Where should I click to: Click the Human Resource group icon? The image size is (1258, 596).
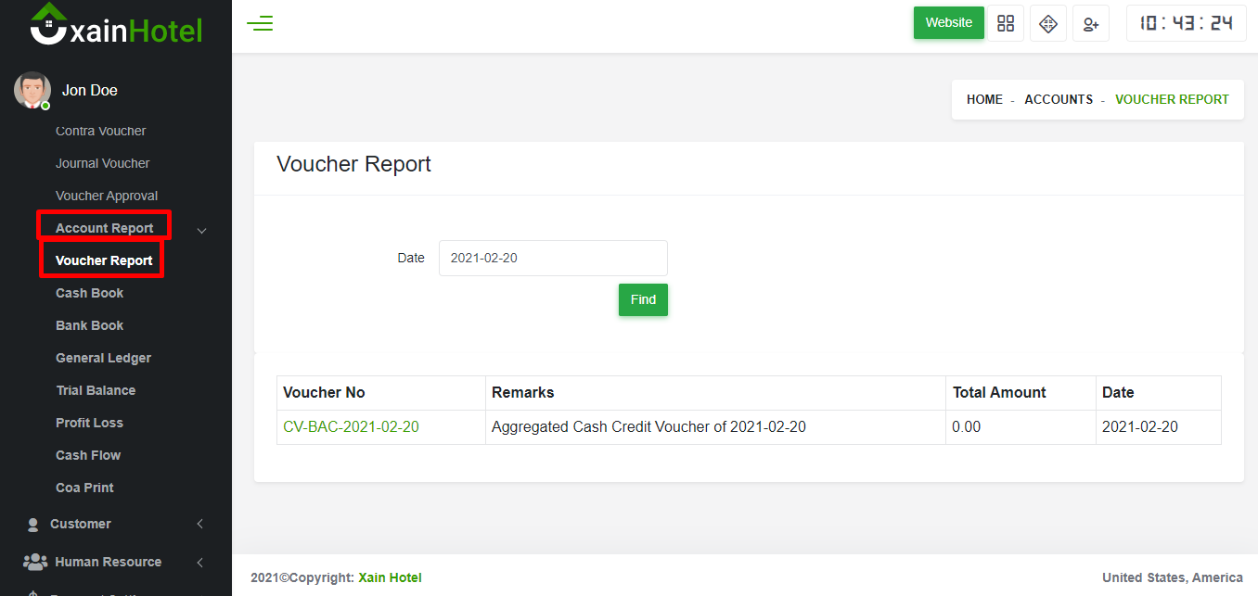click(34, 562)
